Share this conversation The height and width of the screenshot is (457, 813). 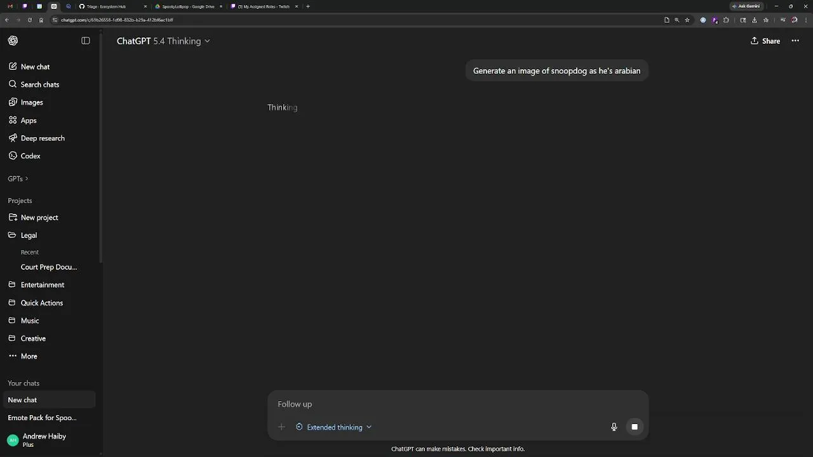click(x=765, y=41)
